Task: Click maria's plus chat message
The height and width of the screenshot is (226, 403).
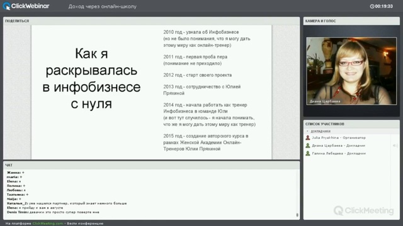Action: (x=14, y=177)
